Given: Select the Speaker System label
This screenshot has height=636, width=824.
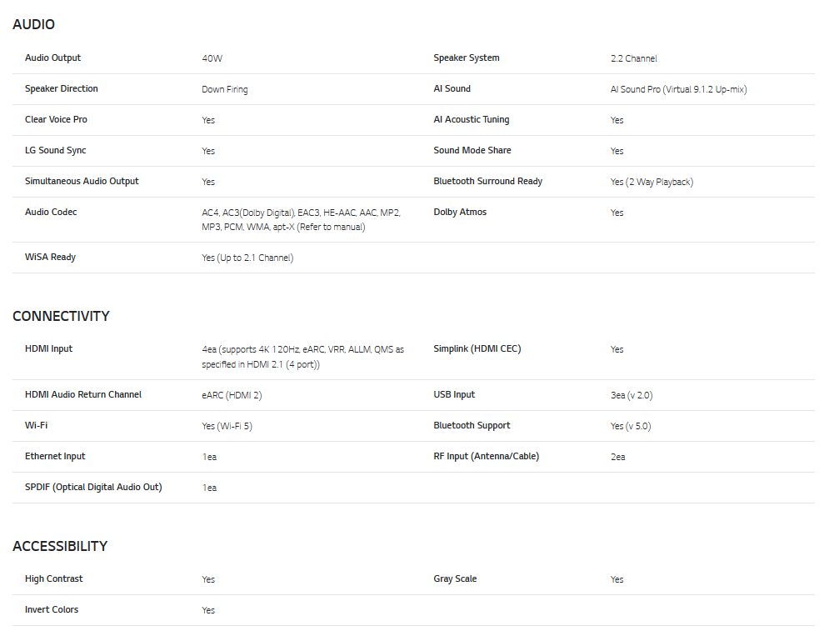Looking at the screenshot, I should pos(467,58).
